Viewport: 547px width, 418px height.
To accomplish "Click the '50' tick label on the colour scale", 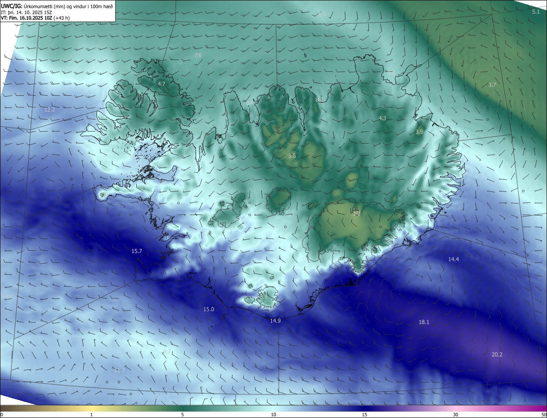I will point(544,415).
